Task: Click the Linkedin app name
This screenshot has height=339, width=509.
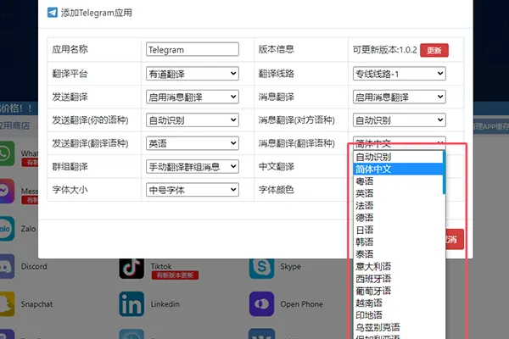Action: (x=165, y=304)
